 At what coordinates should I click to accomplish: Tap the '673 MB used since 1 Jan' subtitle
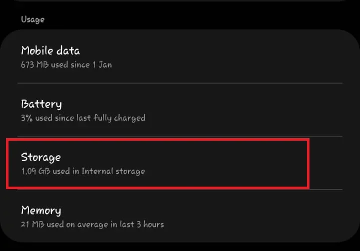(66, 65)
